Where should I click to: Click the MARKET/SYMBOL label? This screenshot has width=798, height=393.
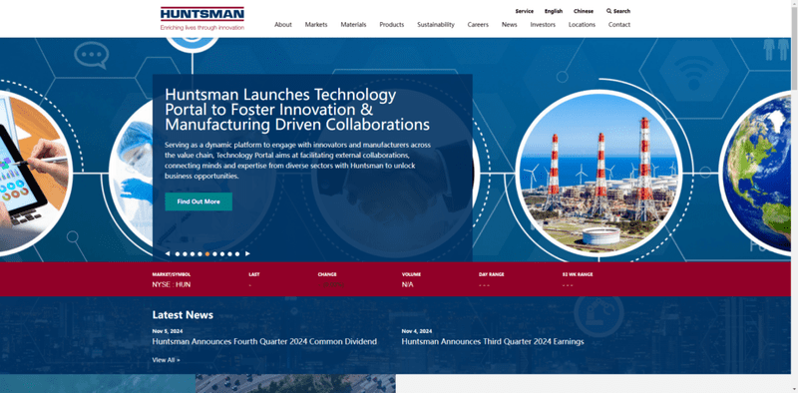pos(171,274)
